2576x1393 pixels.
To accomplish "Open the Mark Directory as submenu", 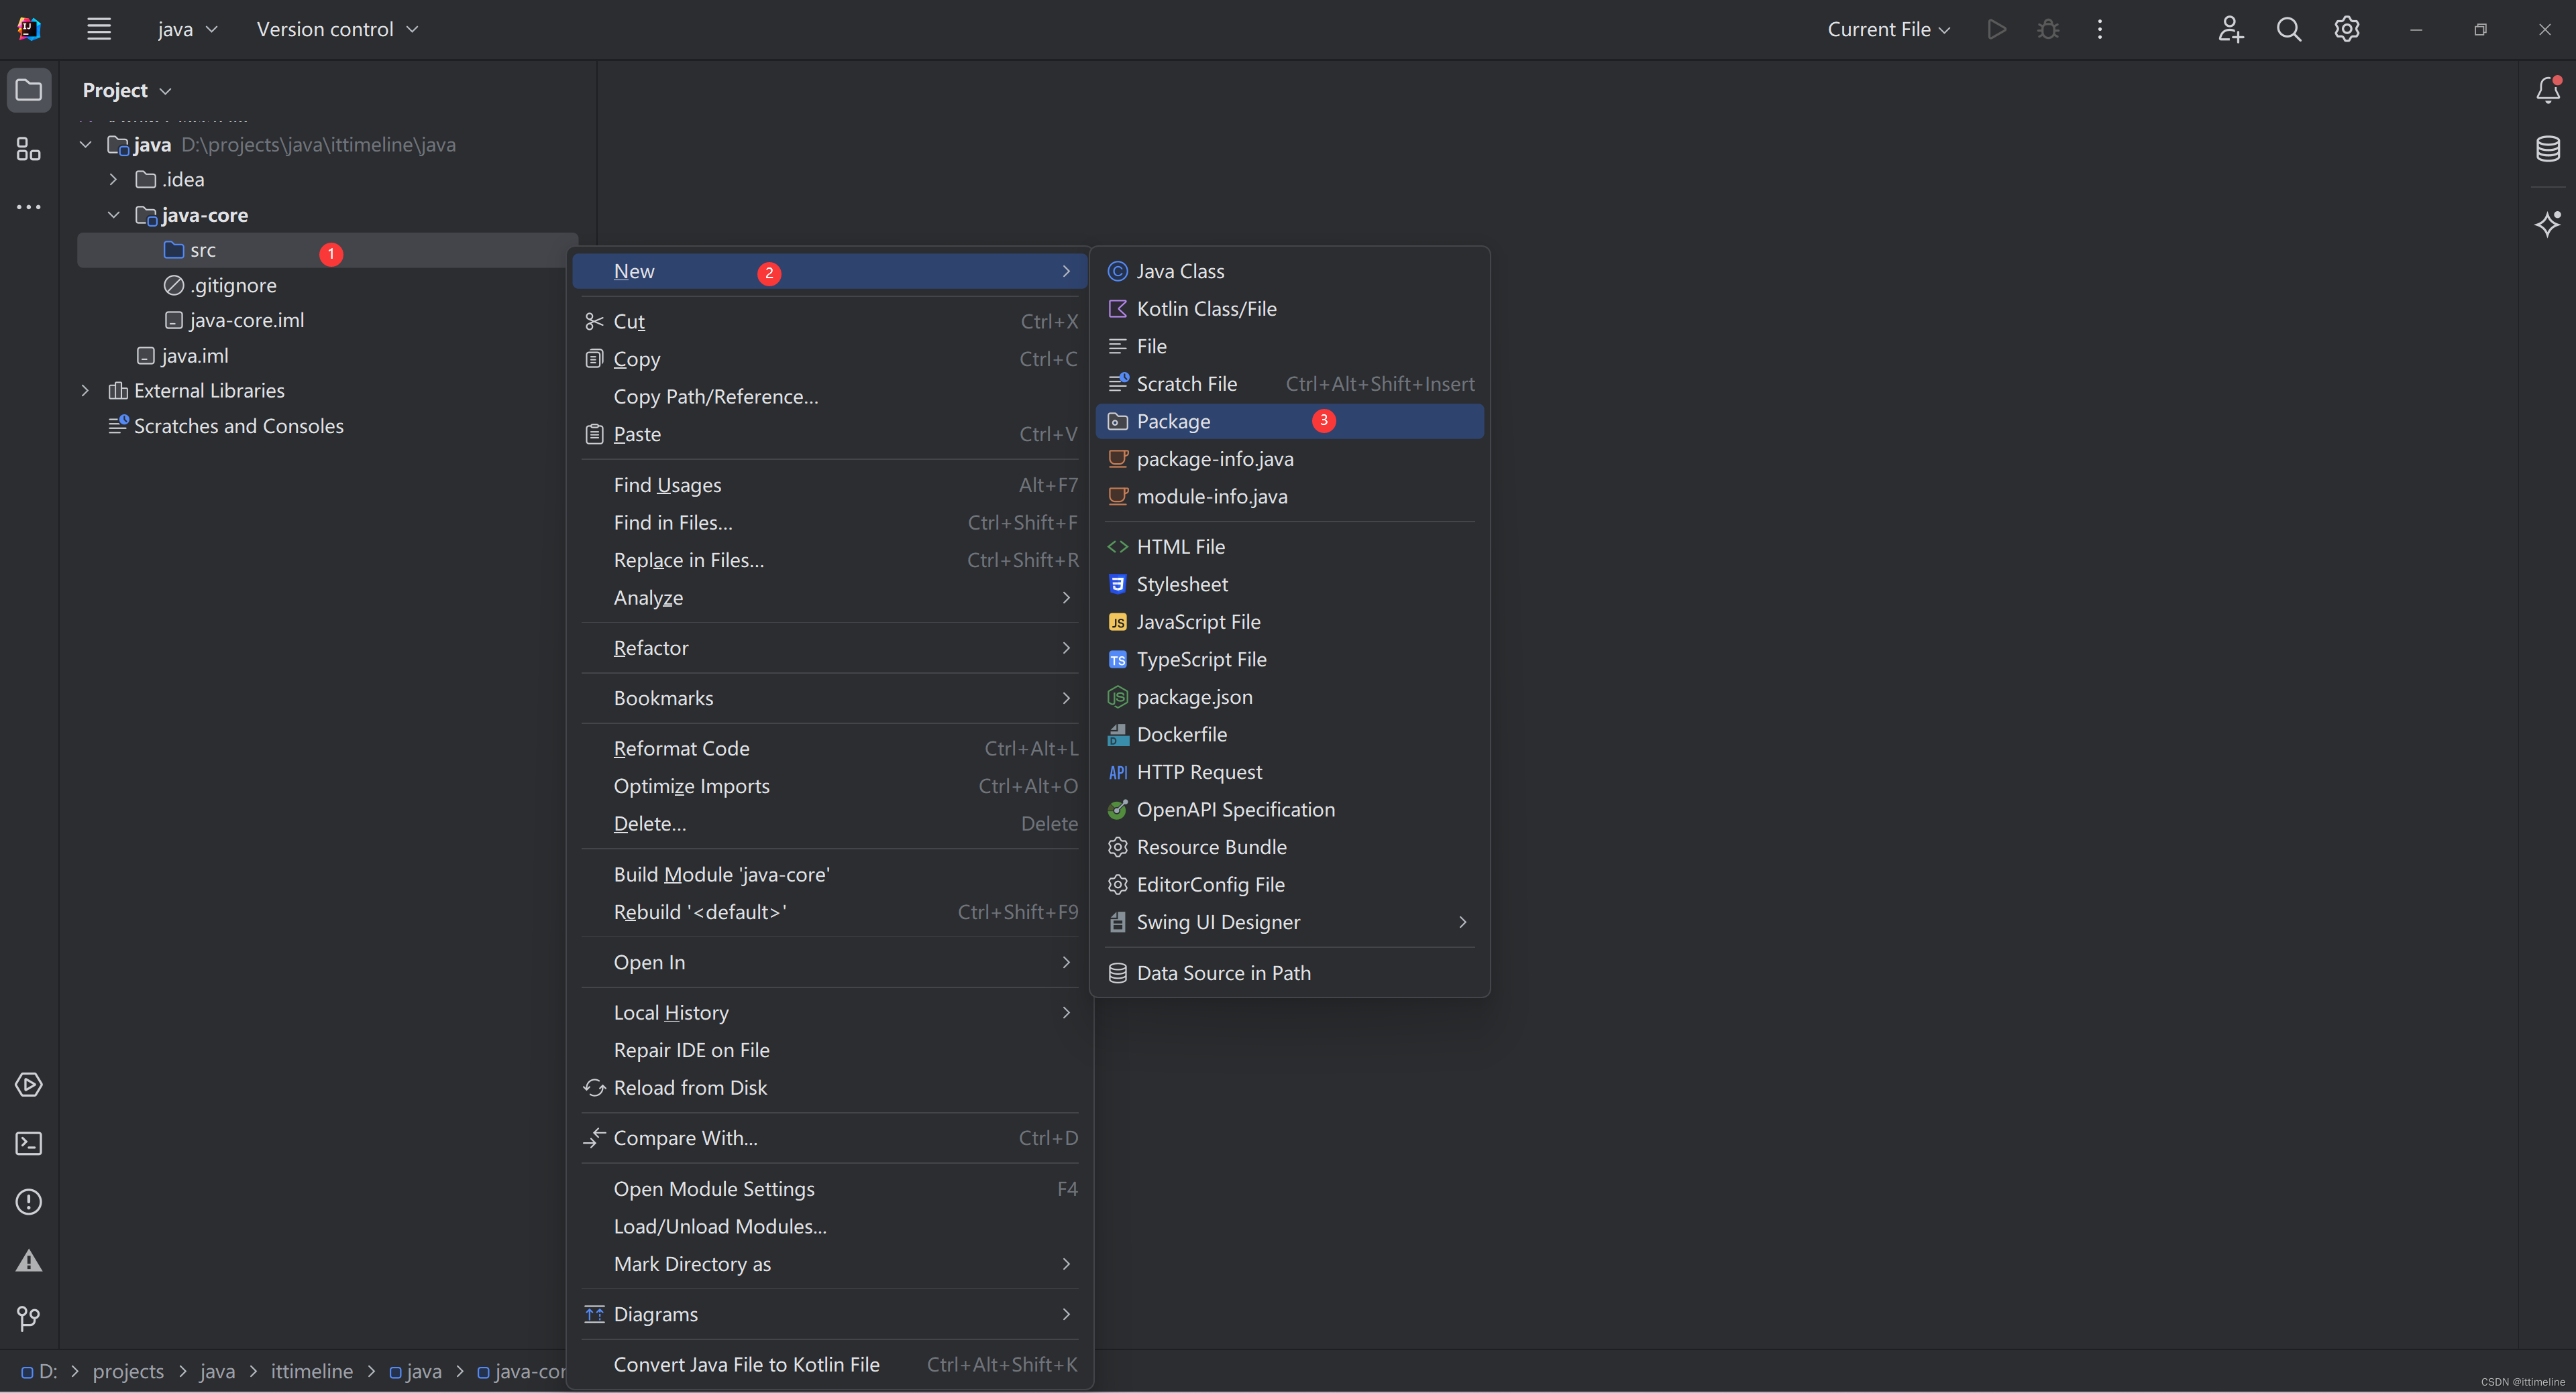I will (829, 1264).
